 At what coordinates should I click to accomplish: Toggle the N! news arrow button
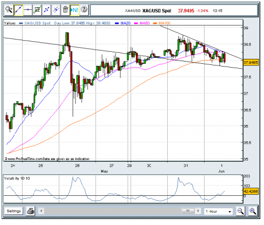tap(75, 10)
